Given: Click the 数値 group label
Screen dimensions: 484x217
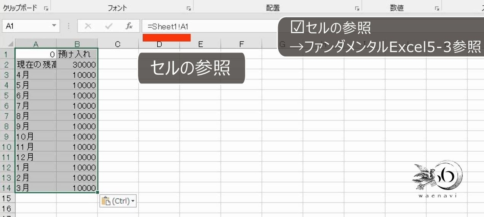Looking at the screenshot, I should [397, 8].
